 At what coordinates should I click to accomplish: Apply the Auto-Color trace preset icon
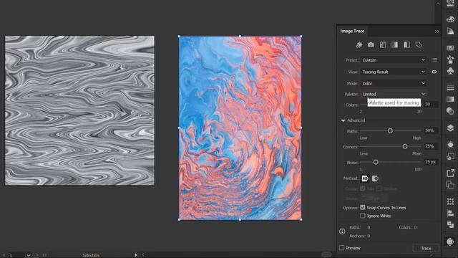pos(359,44)
